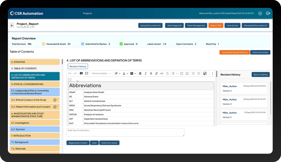Expand the font color dropdown

point(125,73)
